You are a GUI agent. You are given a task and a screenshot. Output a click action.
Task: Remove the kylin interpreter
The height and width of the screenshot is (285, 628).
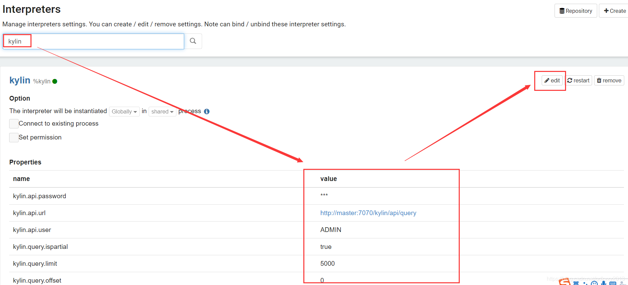609,80
